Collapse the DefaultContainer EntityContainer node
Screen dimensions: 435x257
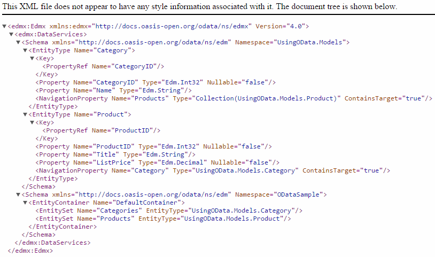25,203
